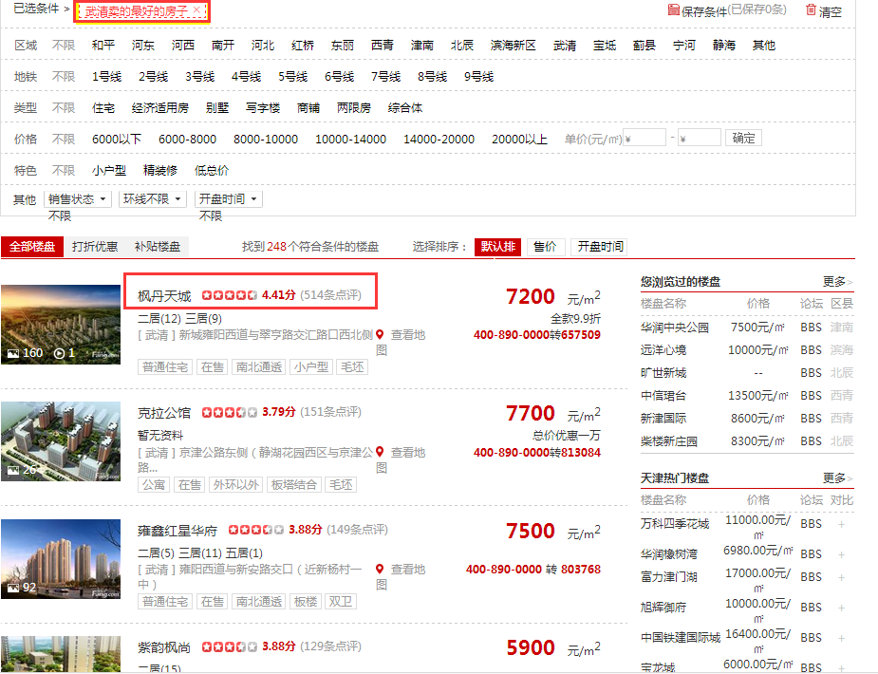Filter by subway 3号线
Viewport: 878px width, 674px height.
coord(200,77)
